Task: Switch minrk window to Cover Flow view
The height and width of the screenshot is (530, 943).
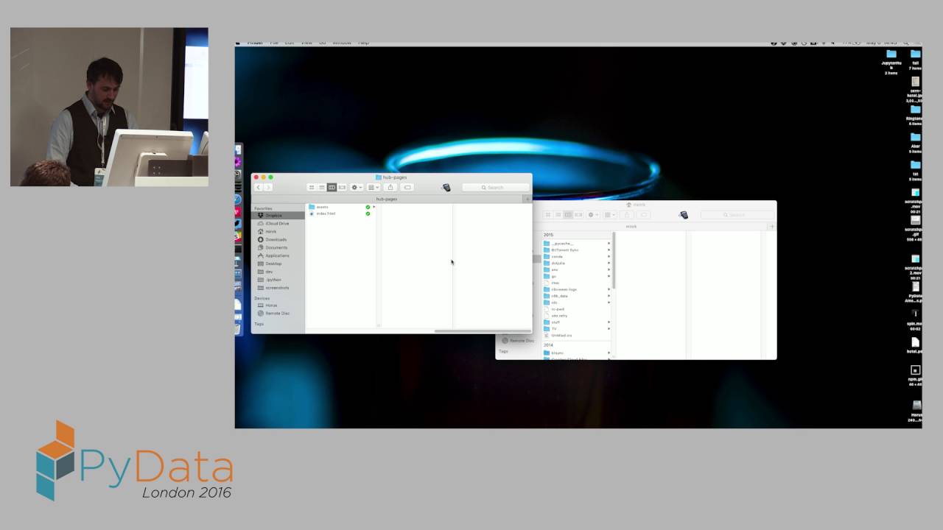Action: 578,215
